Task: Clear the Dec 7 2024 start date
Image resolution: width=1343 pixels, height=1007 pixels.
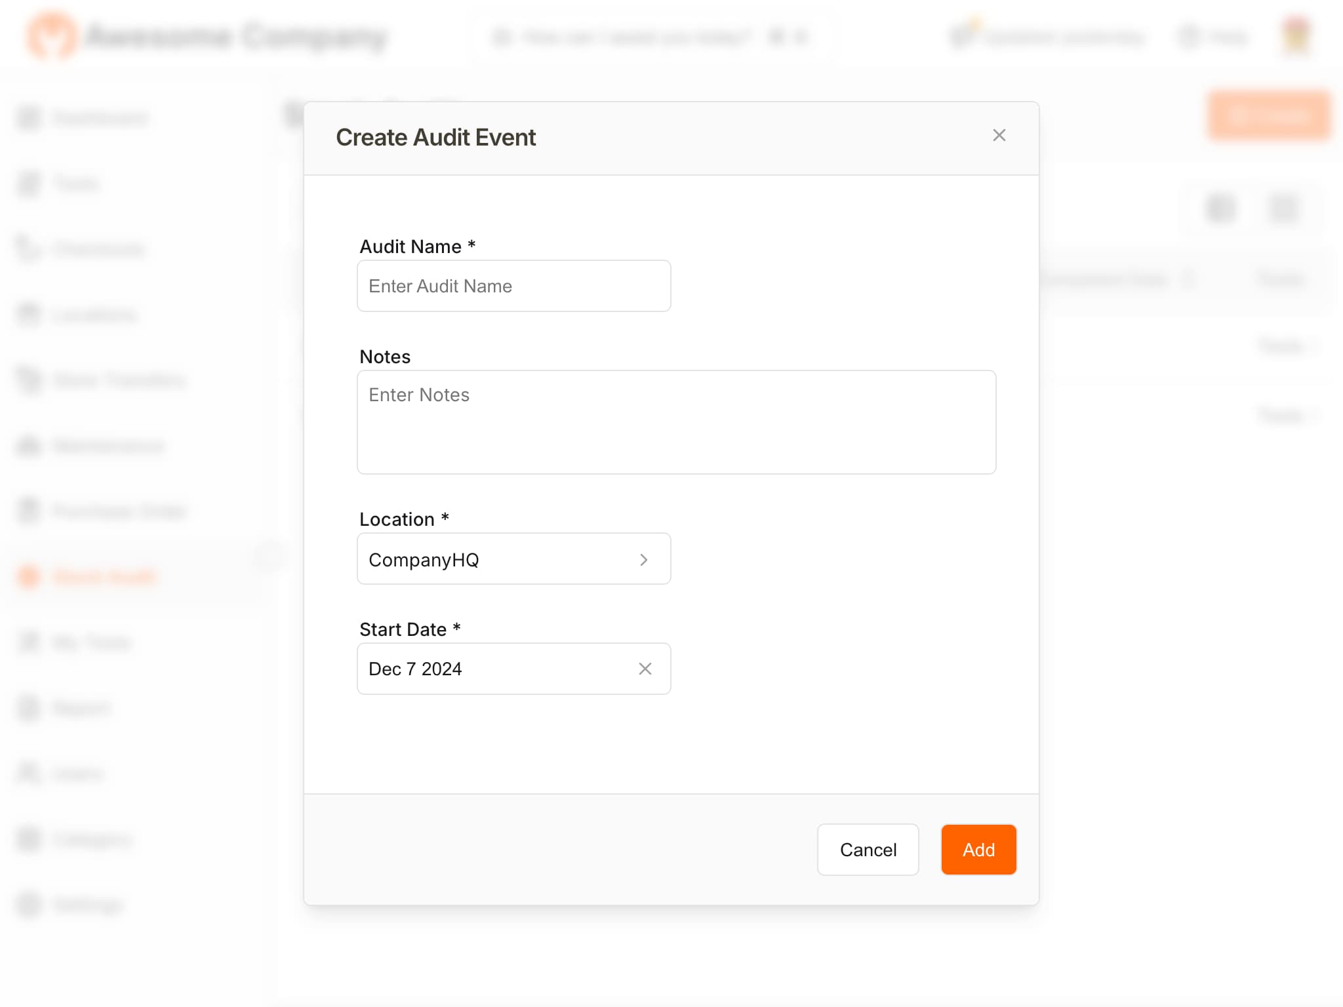Action: point(645,669)
